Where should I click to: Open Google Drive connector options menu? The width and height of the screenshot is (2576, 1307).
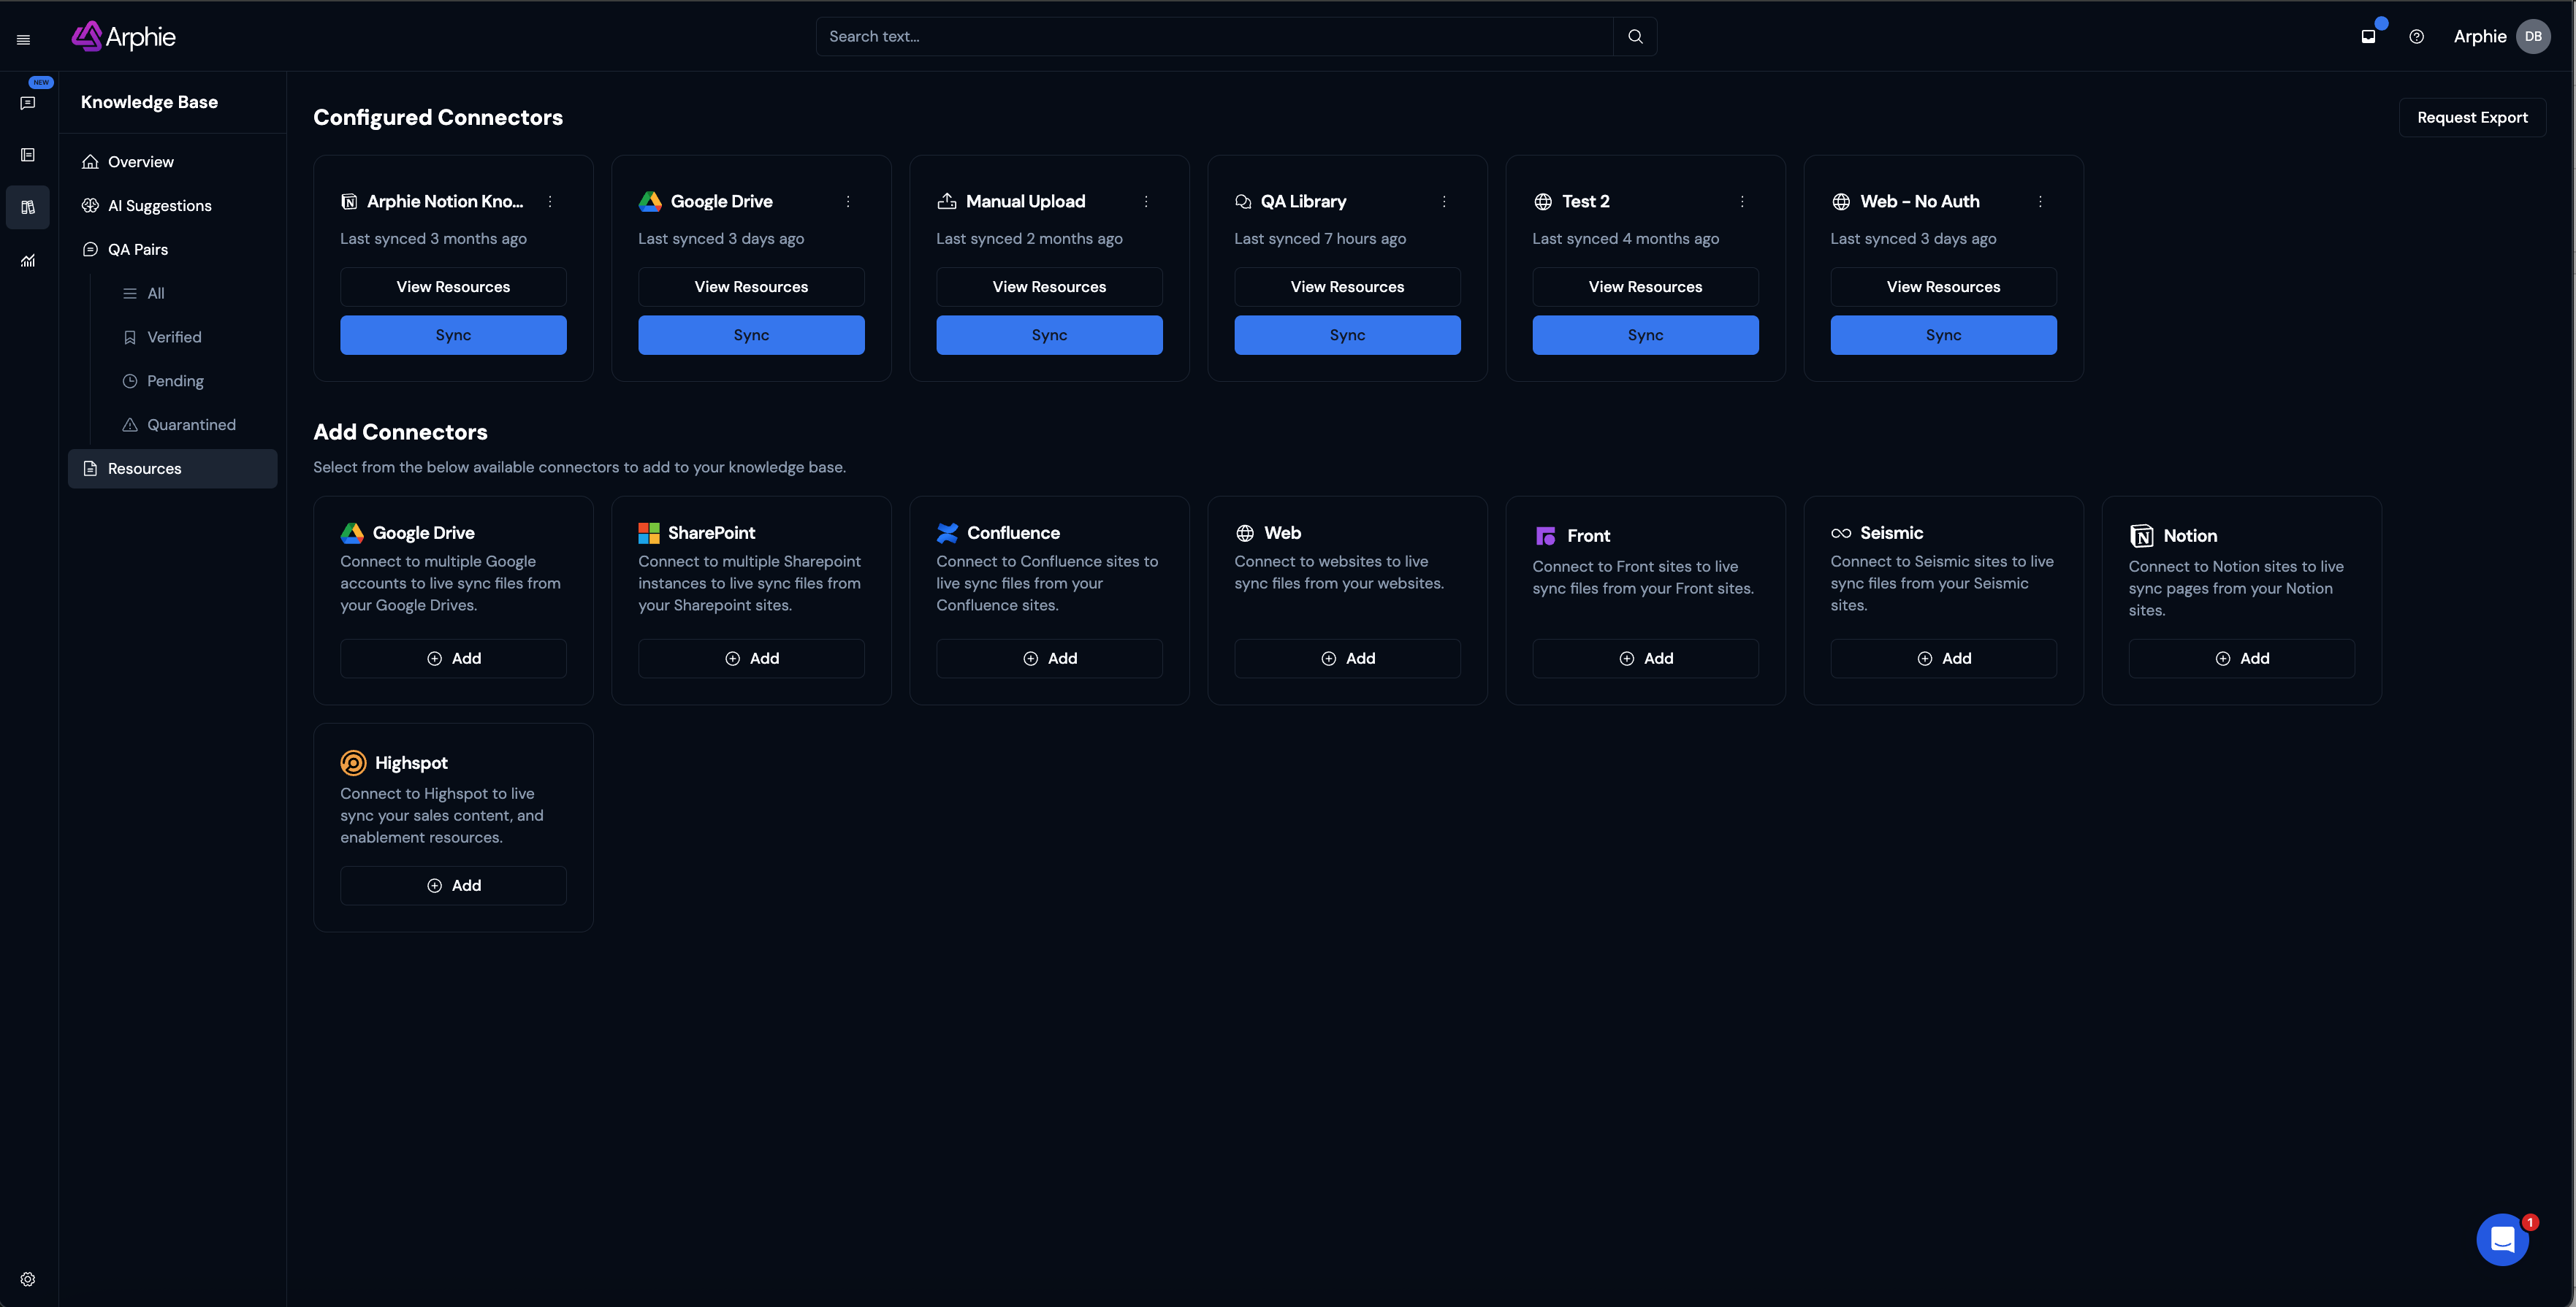[x=848, y=202]
